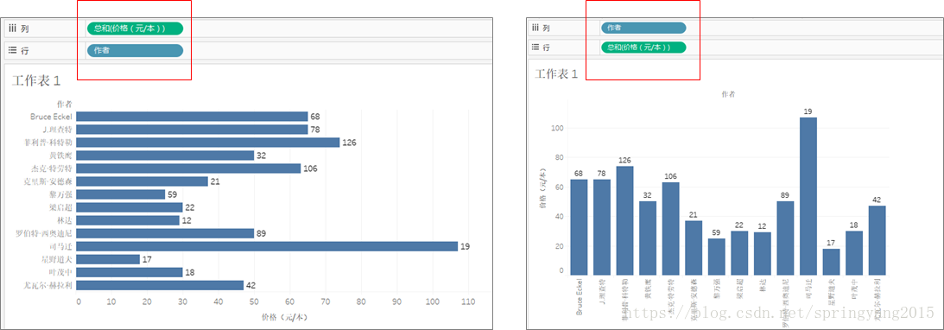Select the vertical column labeled 78 in the right chart
The height and width of the screenshot is (330, 944).
(x=601, y=227)
